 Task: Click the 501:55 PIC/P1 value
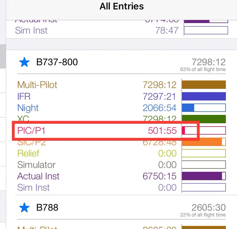coord(162,131)
